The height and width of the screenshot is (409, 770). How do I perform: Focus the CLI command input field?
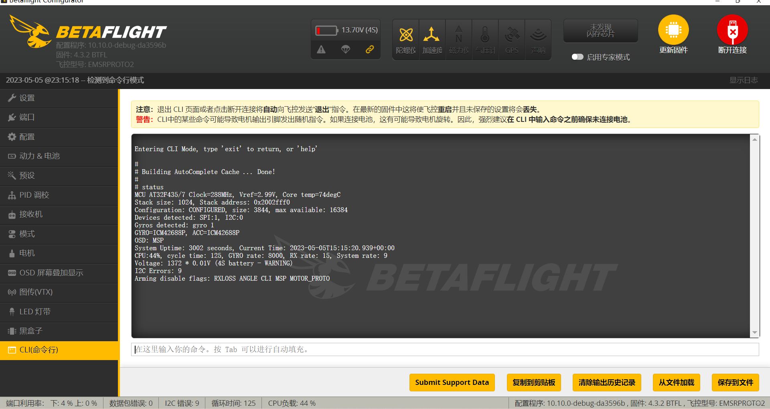445,350
